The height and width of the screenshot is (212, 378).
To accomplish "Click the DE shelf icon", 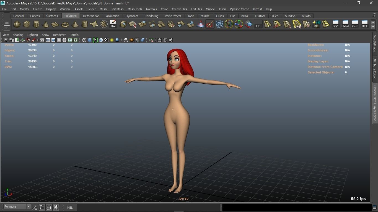I will (316, 24).
